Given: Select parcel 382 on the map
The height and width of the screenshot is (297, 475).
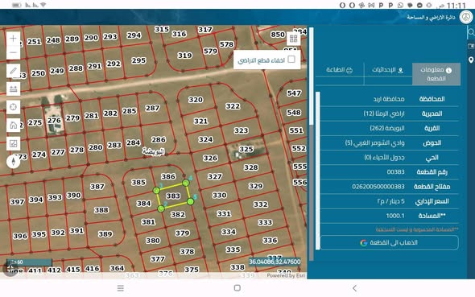Looking at the screenshot, I should (x=178, y=215).
